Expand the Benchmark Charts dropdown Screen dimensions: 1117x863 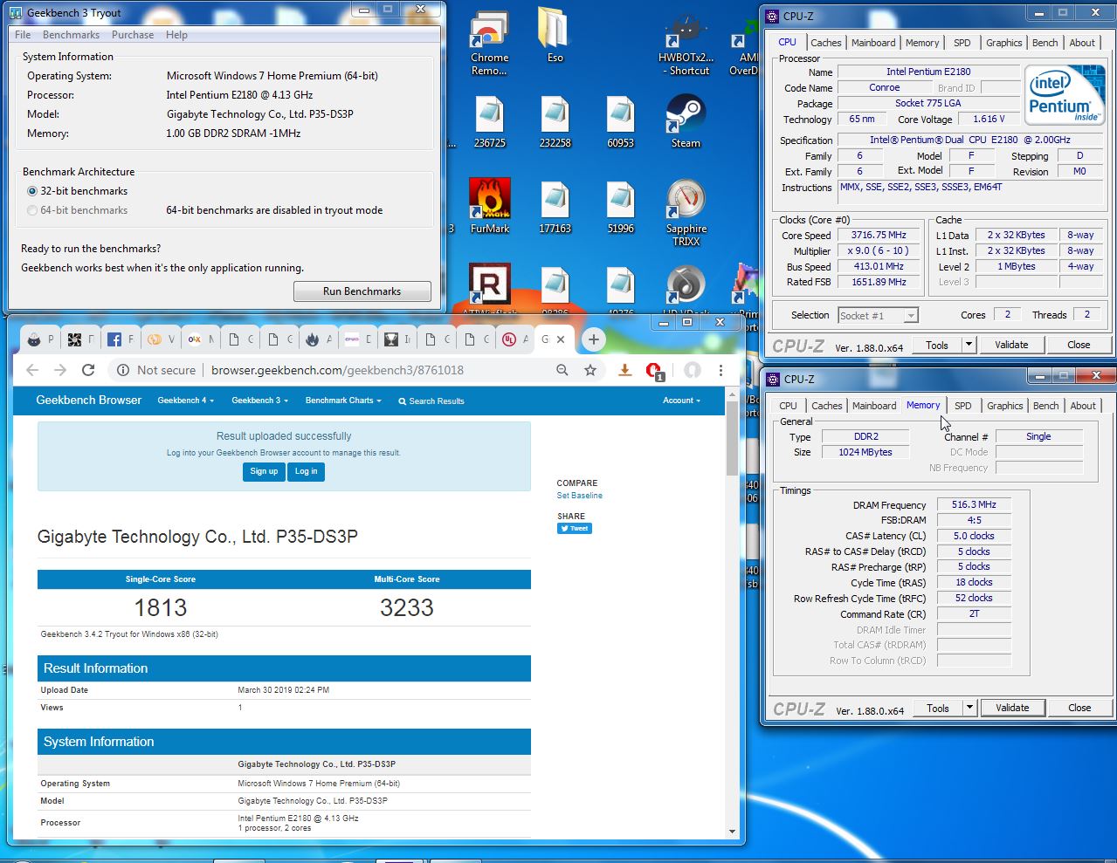click(x=343, y=401)
